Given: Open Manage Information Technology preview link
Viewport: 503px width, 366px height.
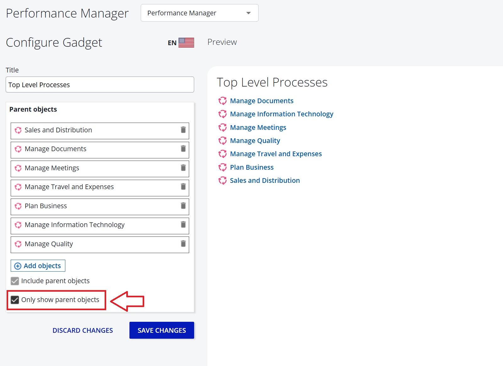Looking at the screenshot, I should 281,114.
